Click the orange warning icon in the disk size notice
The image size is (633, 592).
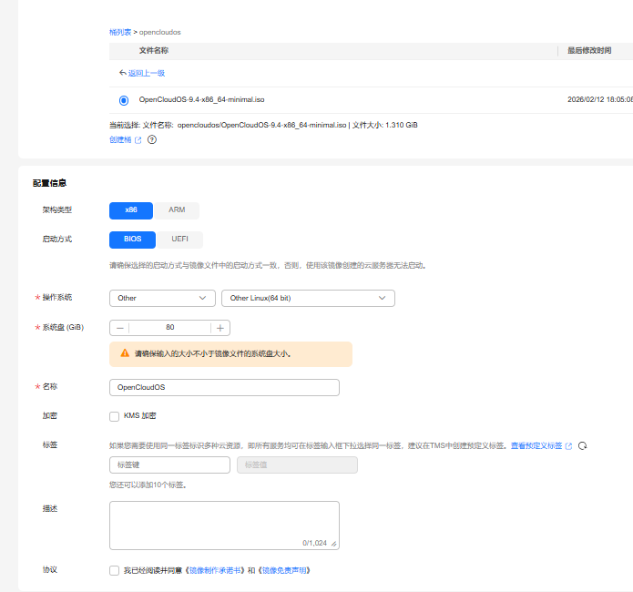(125, 353)
